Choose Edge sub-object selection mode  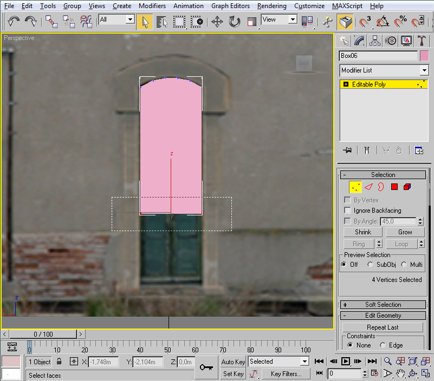(x=368, y=187)
